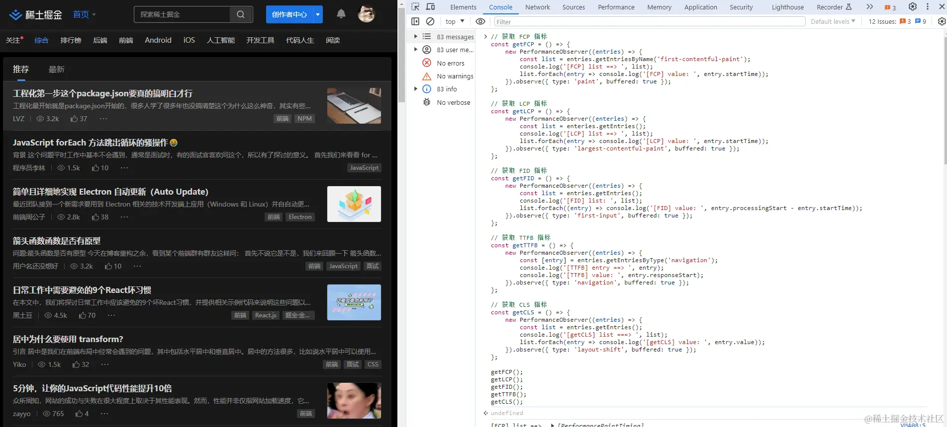Open the Android category
The height and width of the screenshot is (427, 947).
pos(158,40)
